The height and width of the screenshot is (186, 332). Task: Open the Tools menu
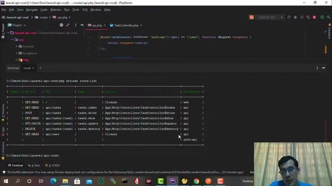(x=76, y=10)
